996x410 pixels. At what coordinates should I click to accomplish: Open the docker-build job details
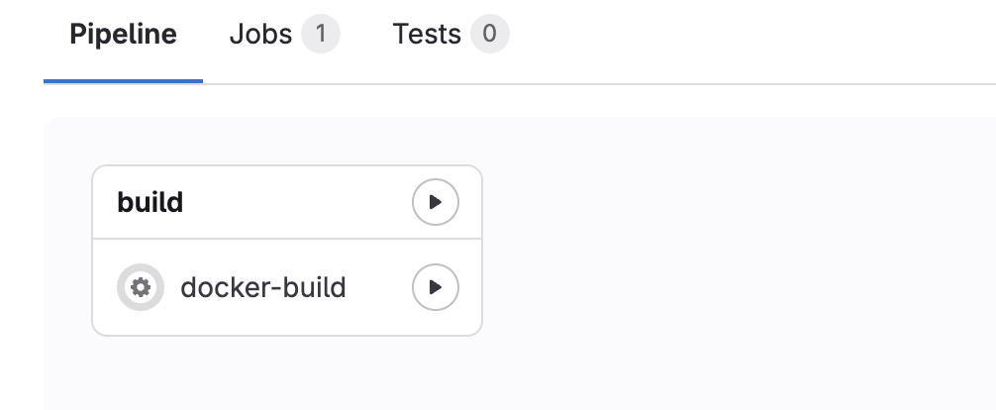click(263, 287)
